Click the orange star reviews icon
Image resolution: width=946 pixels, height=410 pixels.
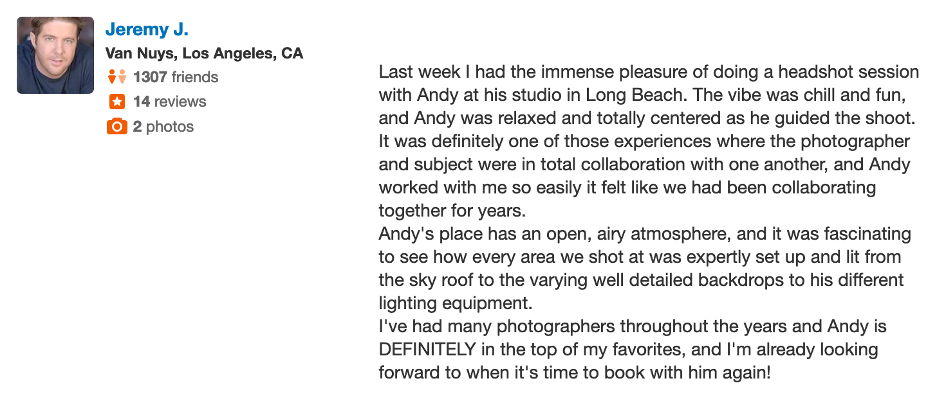(116, 102)
